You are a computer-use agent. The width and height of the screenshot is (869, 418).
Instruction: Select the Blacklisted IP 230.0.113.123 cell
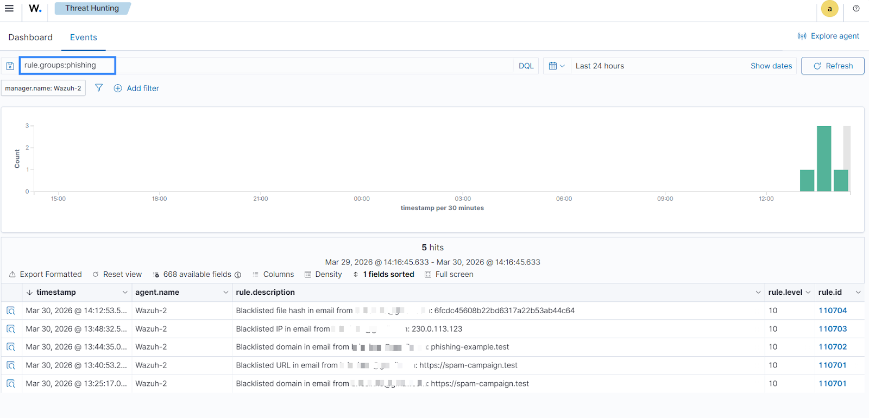(x=498, y=329)
